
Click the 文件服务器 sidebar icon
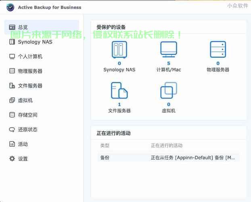click(x=12, y=86)
